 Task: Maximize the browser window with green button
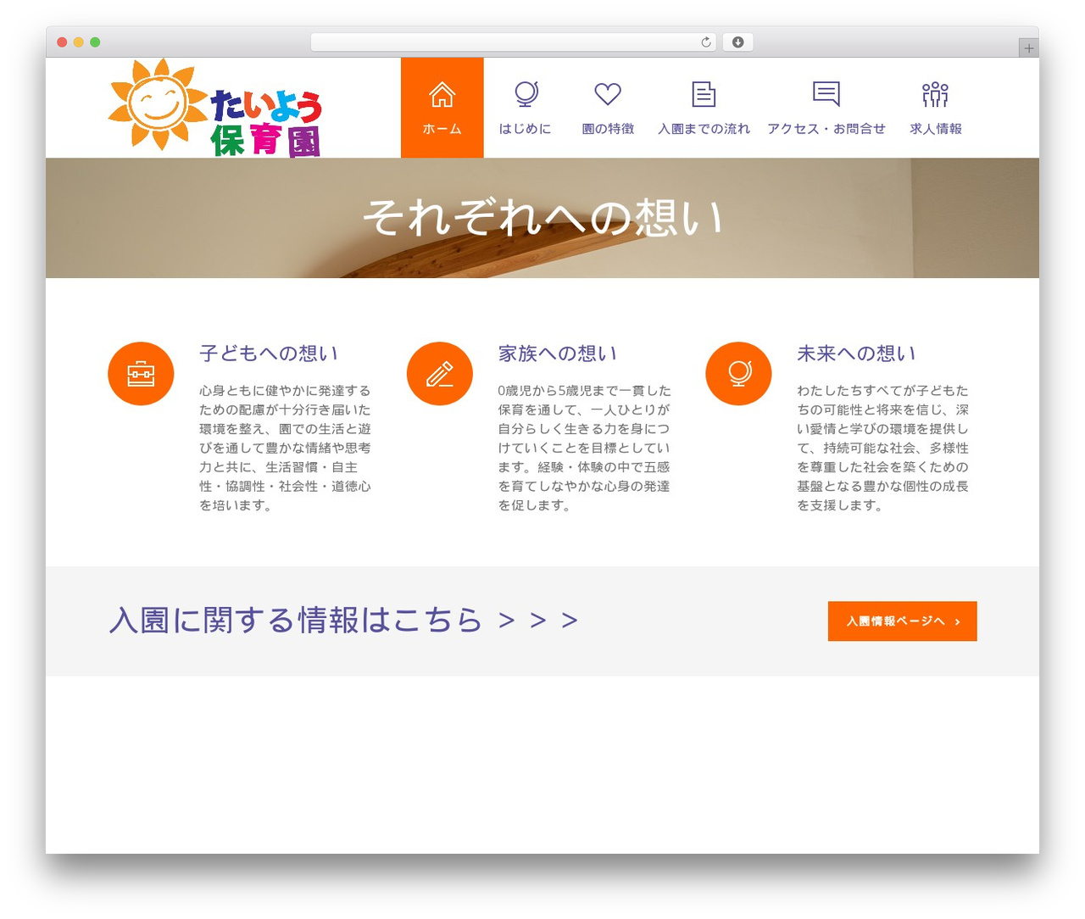tap(95, 42)
